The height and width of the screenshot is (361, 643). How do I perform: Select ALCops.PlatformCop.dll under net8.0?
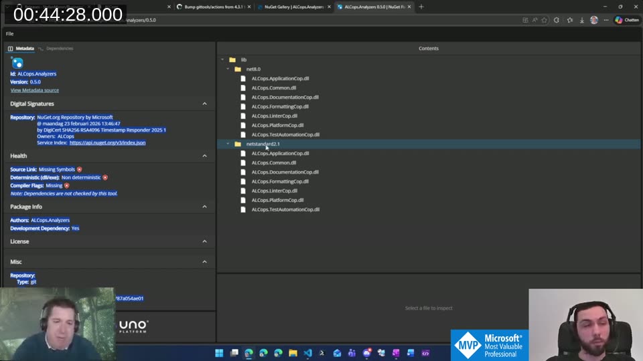277,126
